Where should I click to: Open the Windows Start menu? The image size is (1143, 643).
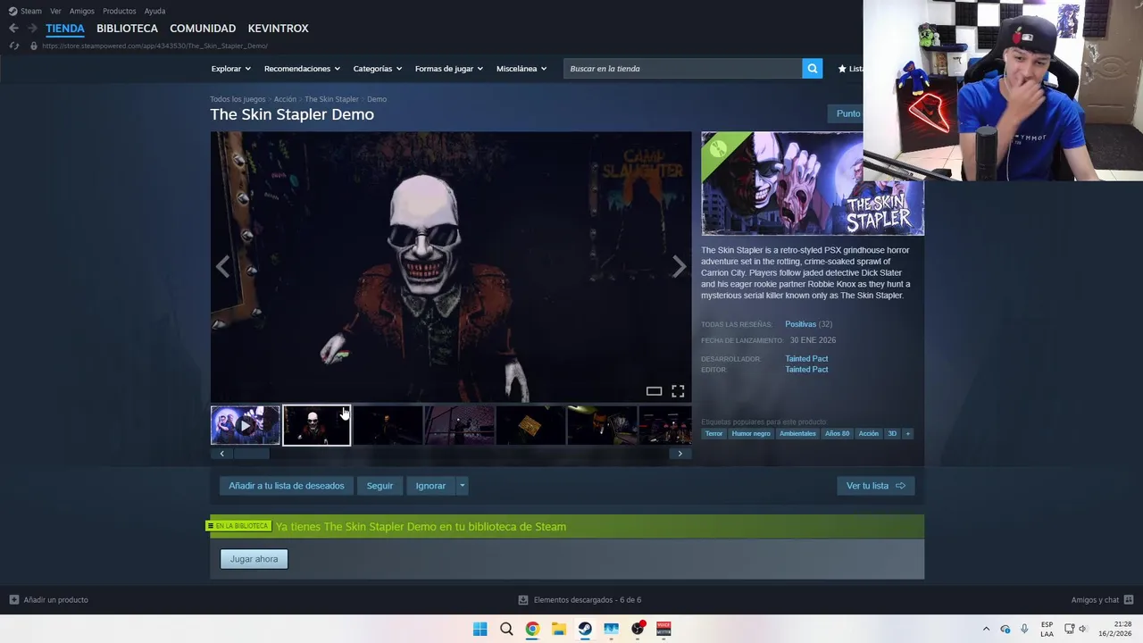pyautogui.click(x=480, y=629)
